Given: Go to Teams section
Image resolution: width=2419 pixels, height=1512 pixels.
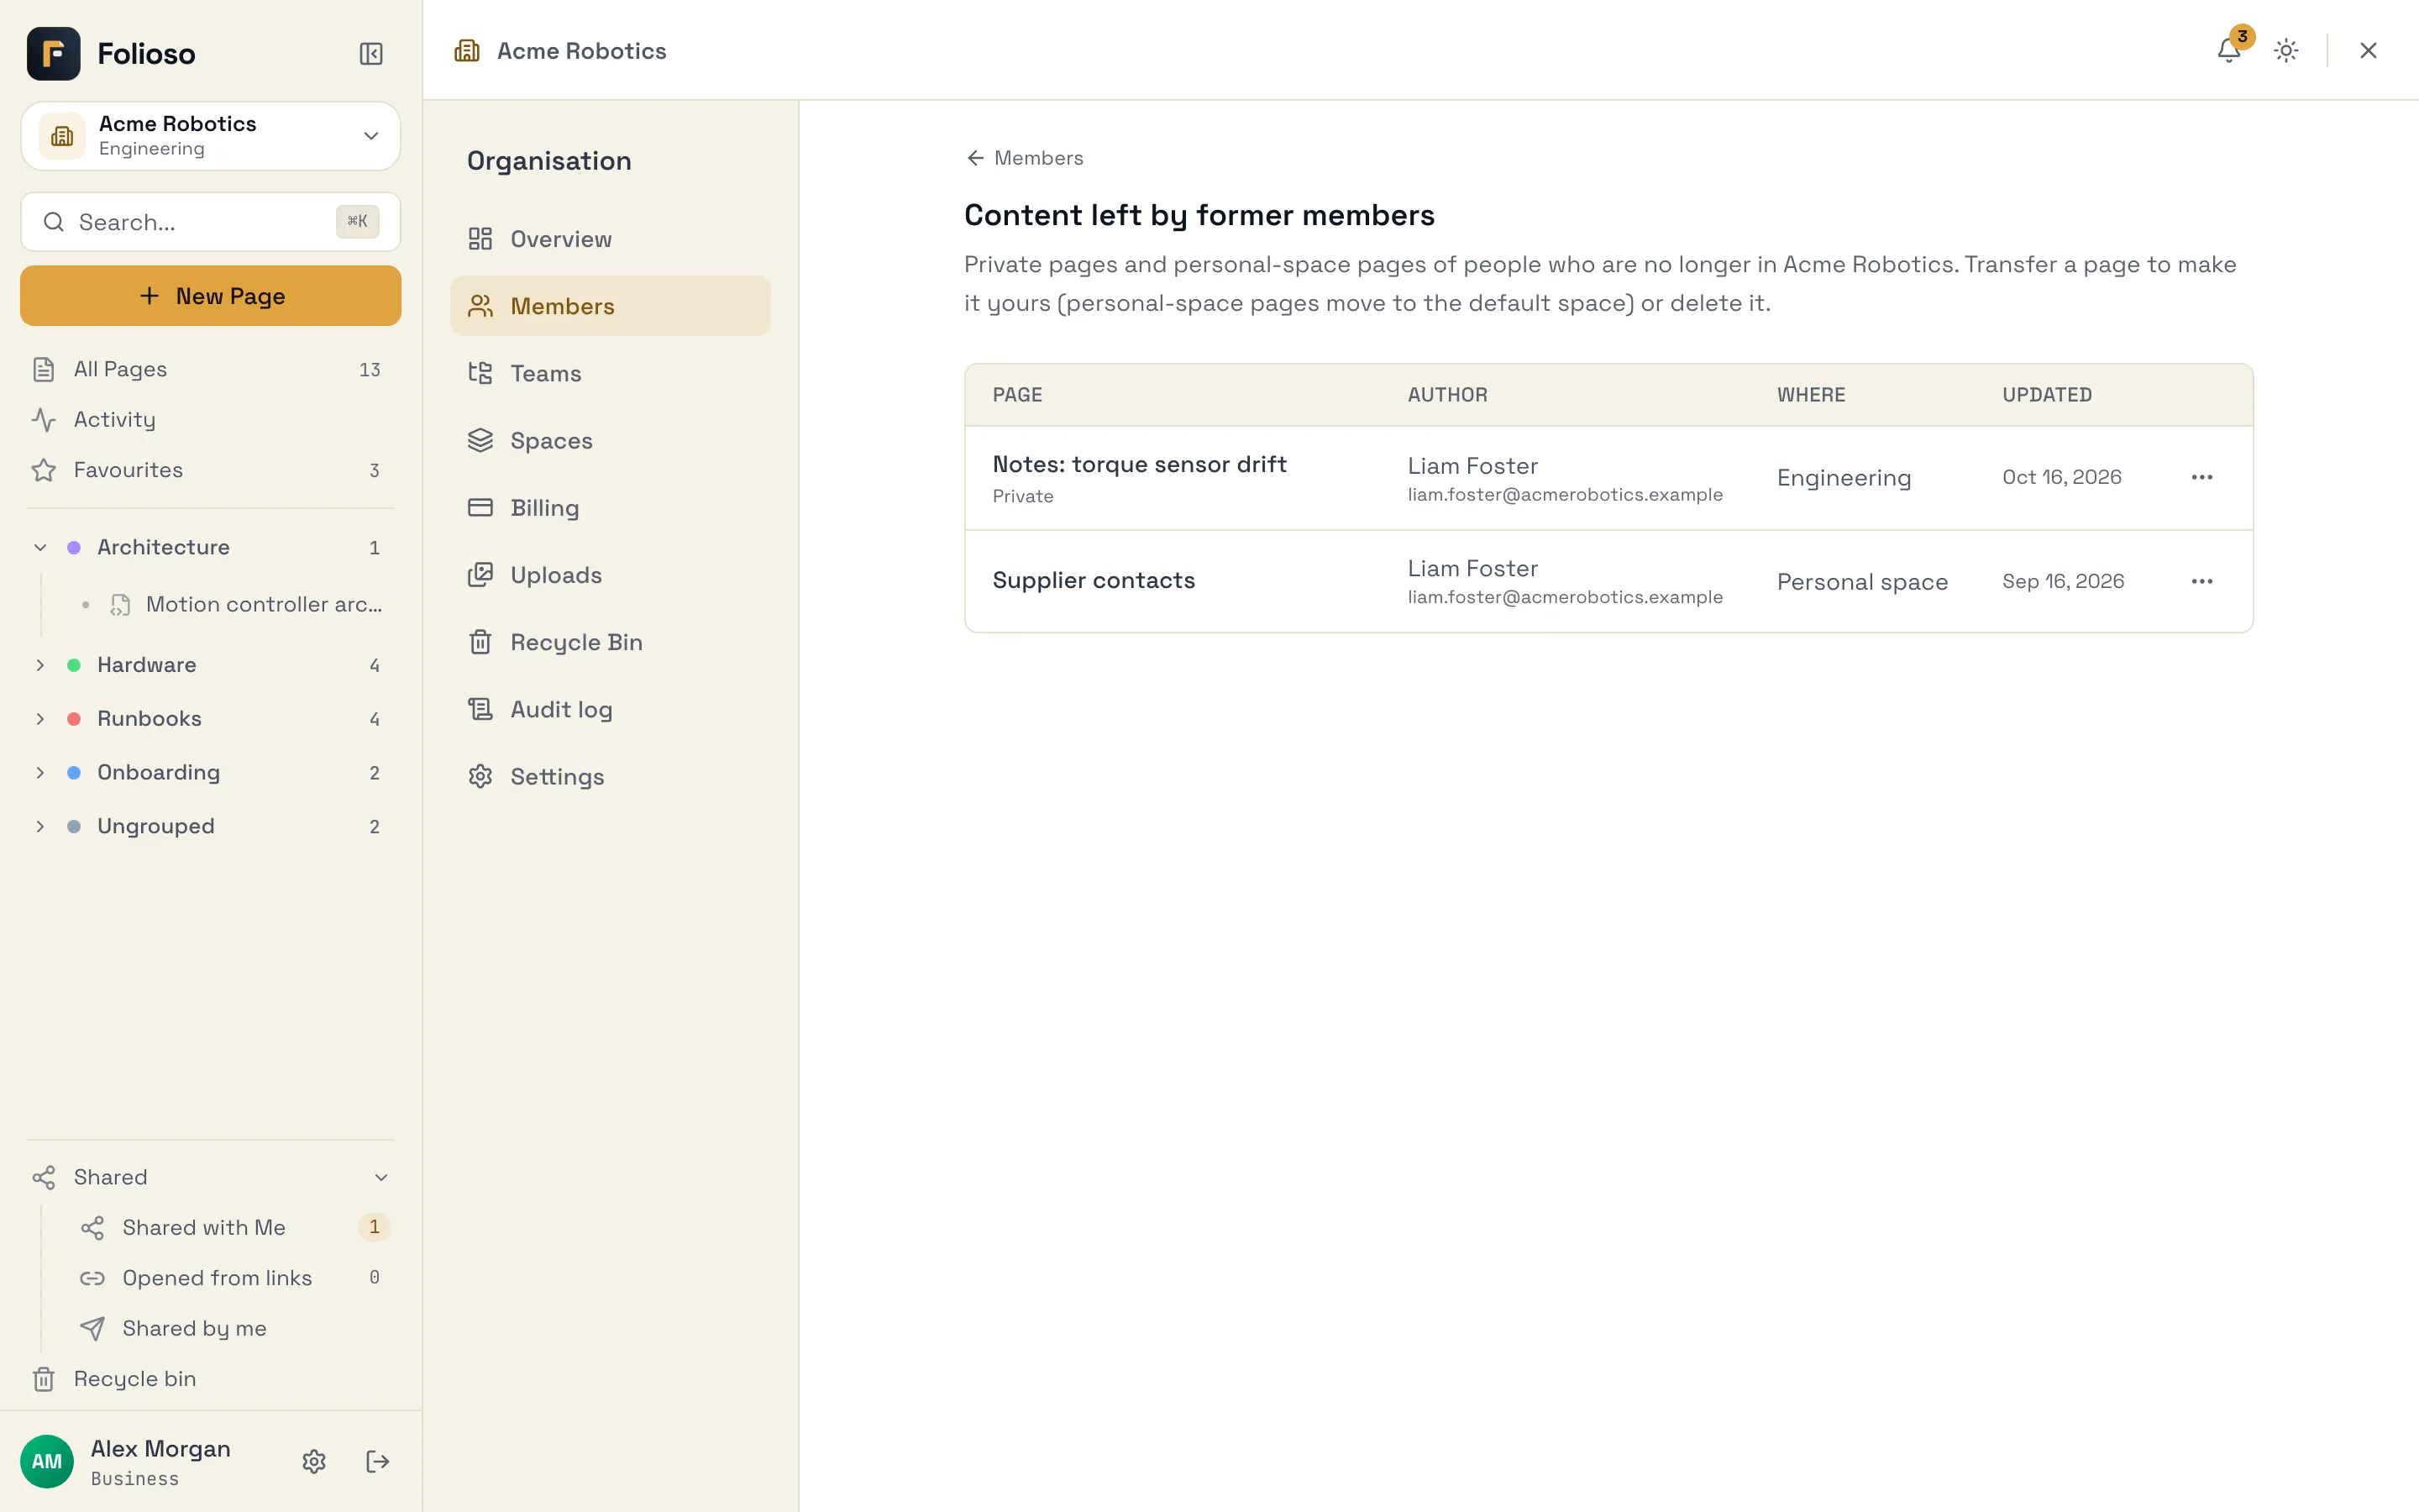Looking at the screenshot, I should point(611,373).
